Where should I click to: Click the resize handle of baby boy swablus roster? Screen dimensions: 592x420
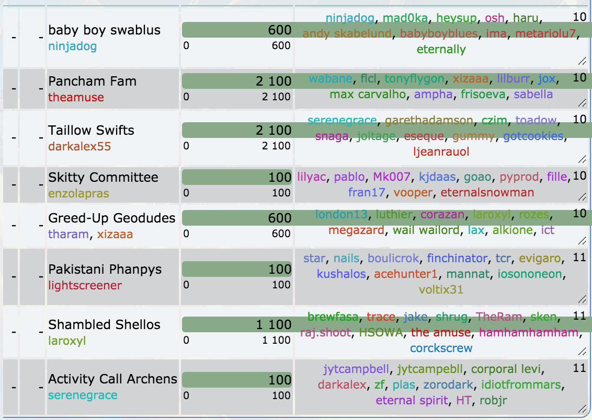pyautogui.click(x=582, y=61)
